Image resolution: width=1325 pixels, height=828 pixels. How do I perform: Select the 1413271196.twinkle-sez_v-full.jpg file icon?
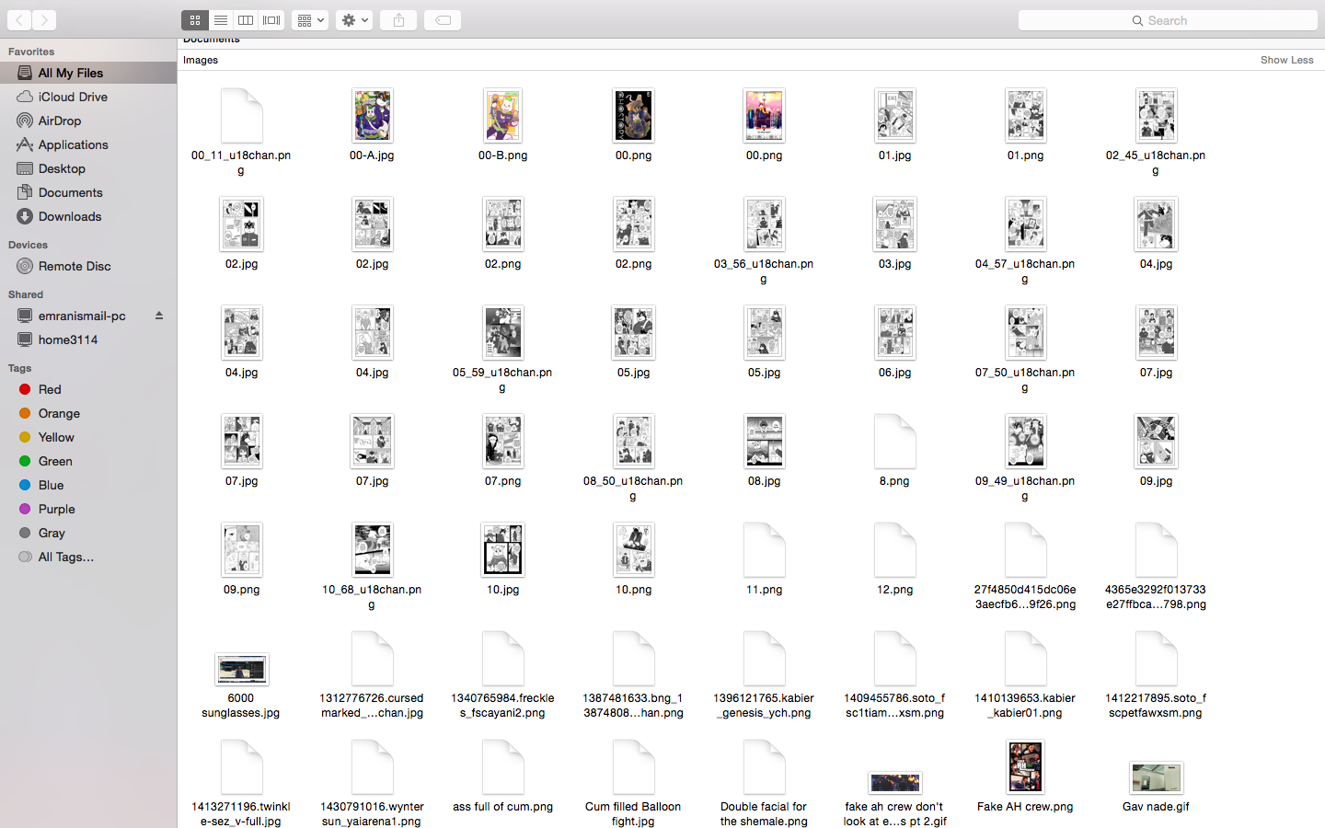click(241, 766)
